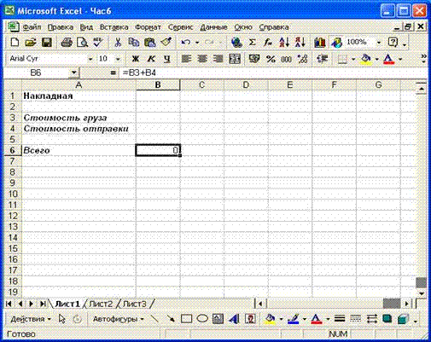Apply Currency style format

[254, 59]
